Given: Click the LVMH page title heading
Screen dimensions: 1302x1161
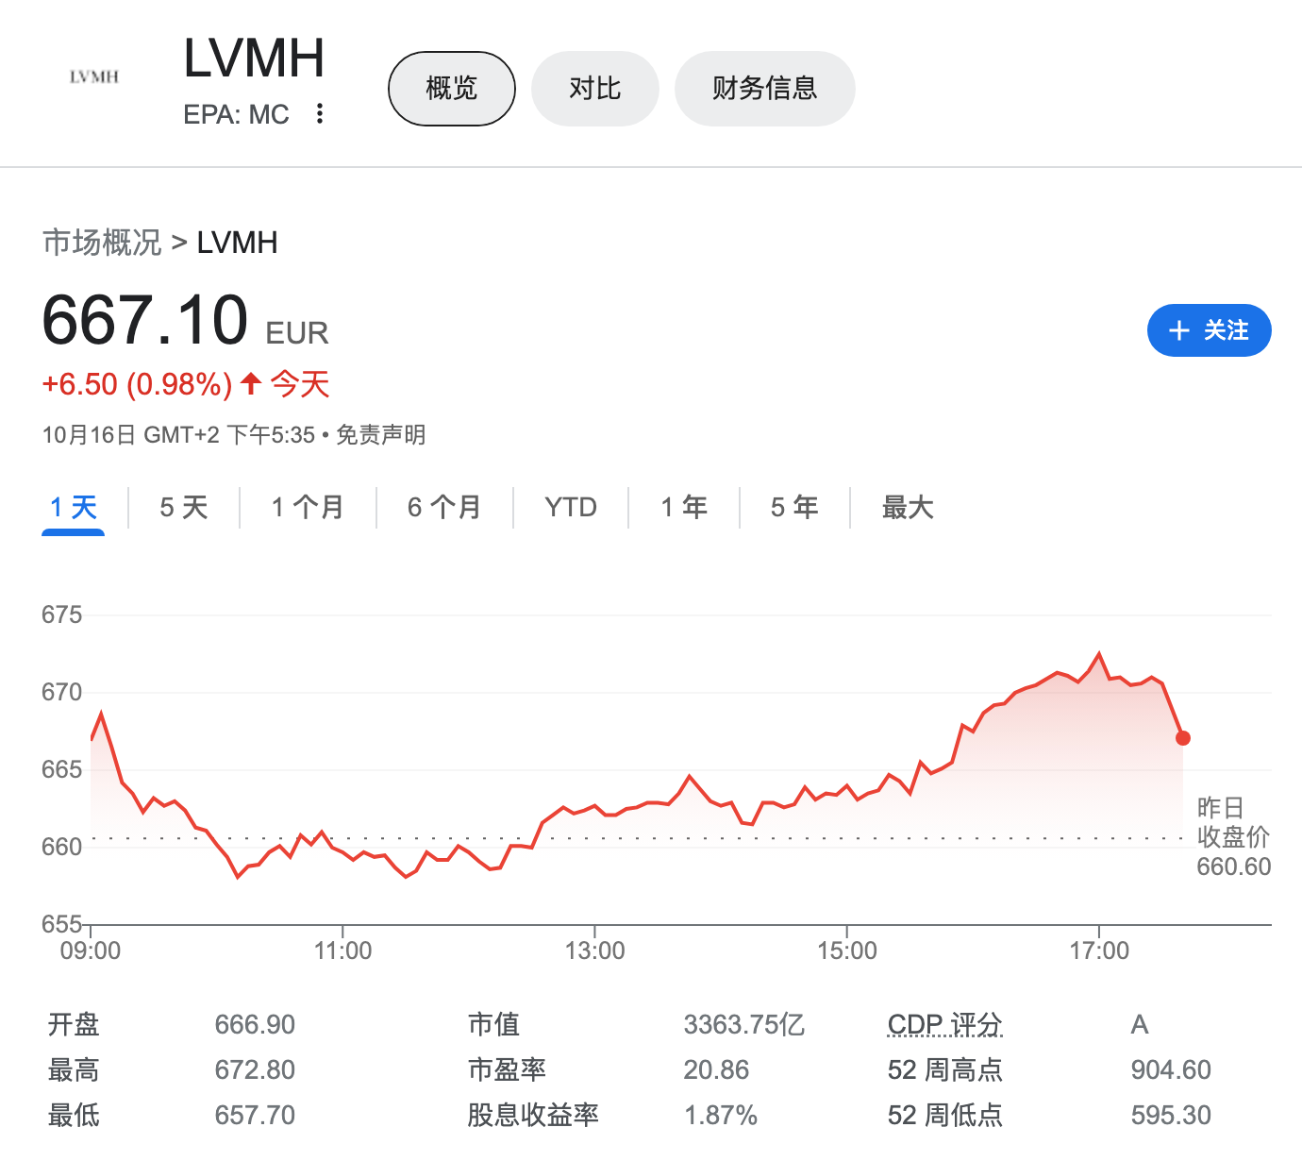Looking at the screenshot, I should click(254, 58).
